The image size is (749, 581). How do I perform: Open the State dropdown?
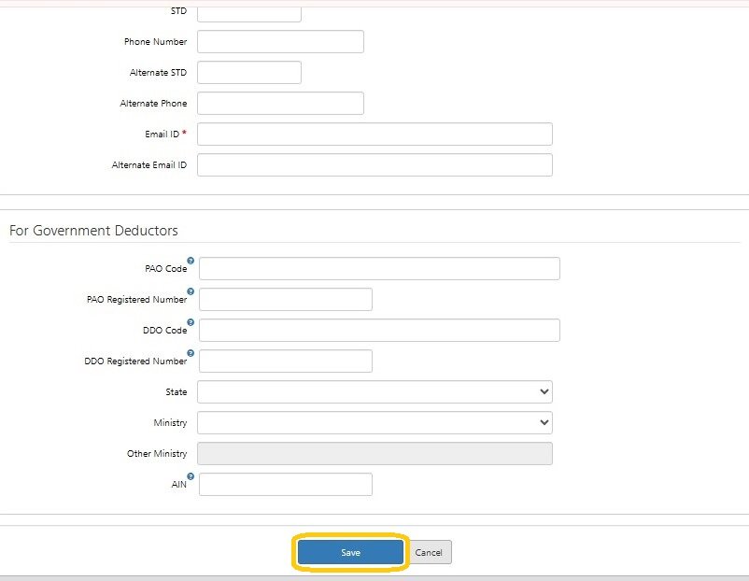[x=374, y=391]
